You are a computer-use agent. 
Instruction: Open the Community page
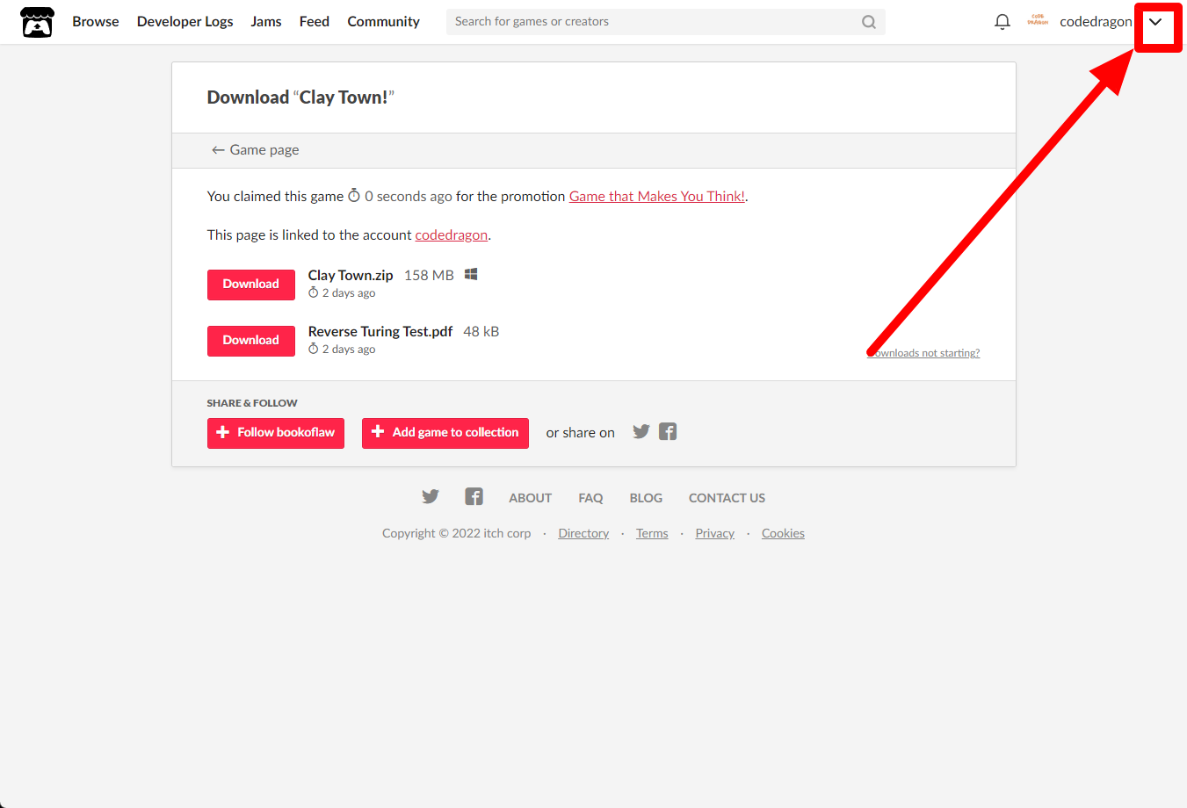(x=384, y=22)
